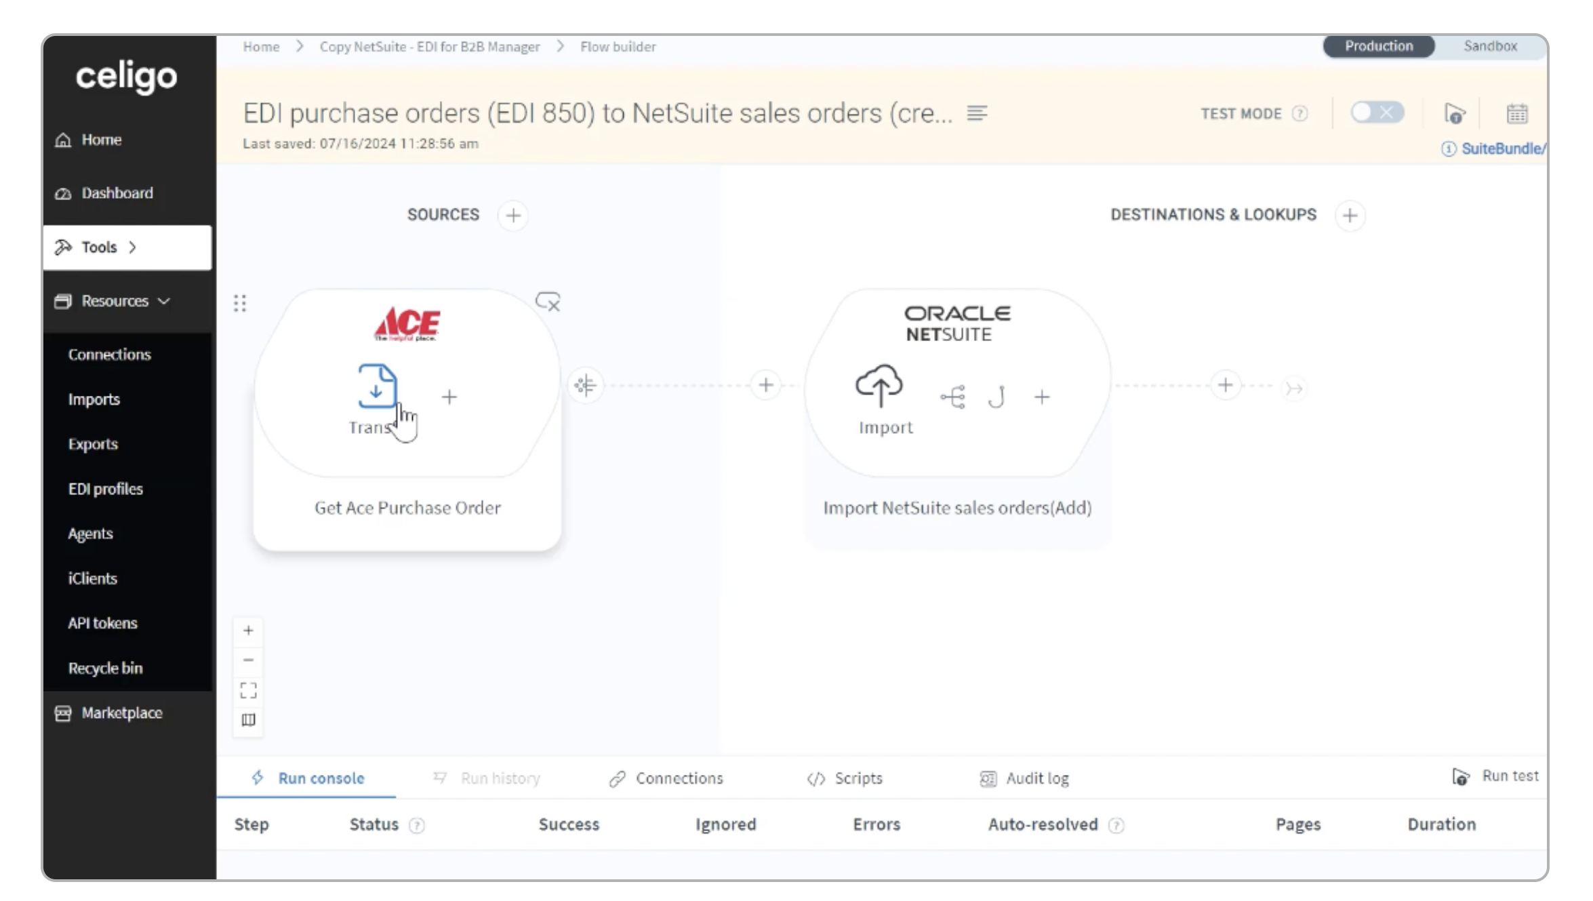The width and height of the screenshot is (1593, 901).
Task: Add a new source with plus button
Action: [513, 216]
